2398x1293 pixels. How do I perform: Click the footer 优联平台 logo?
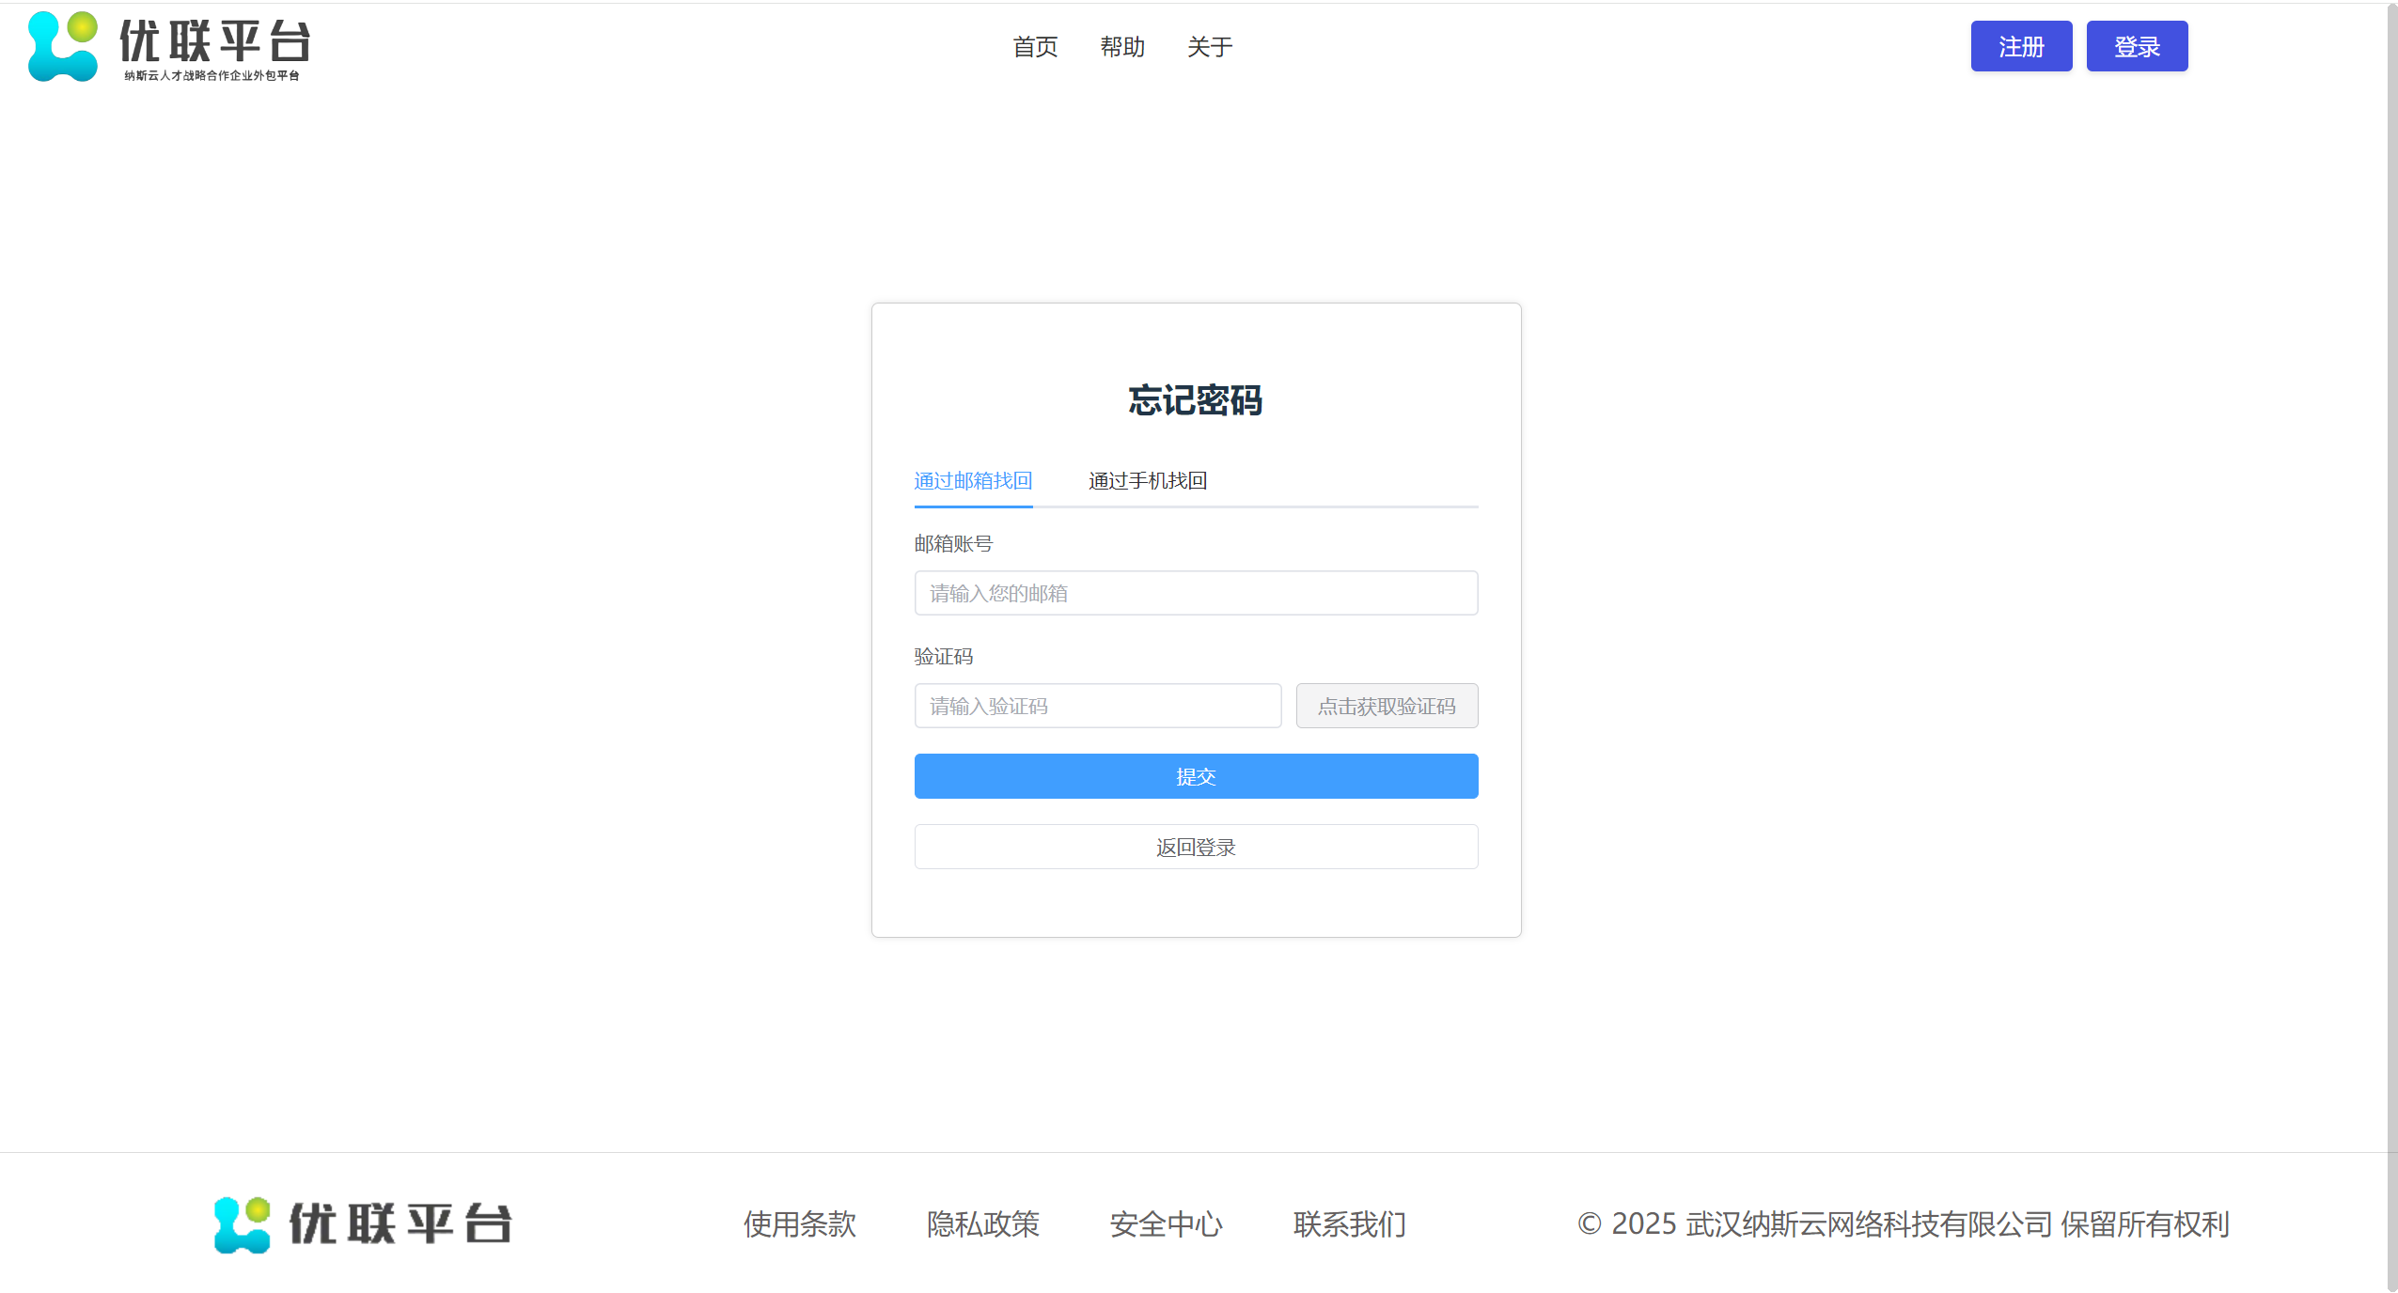[x=363, y=1223]
